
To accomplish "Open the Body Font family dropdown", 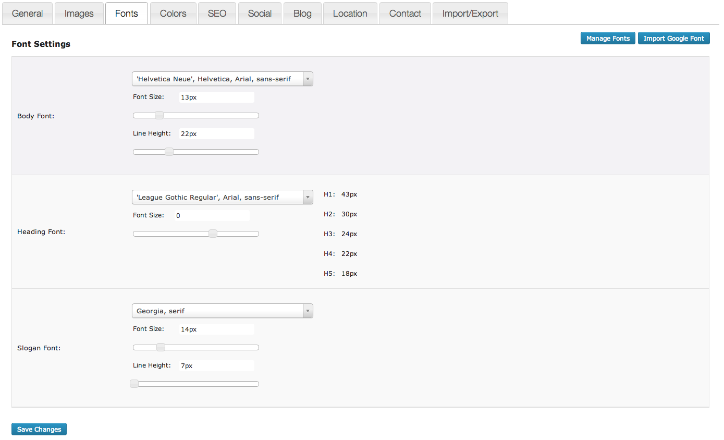I will 222,79.
